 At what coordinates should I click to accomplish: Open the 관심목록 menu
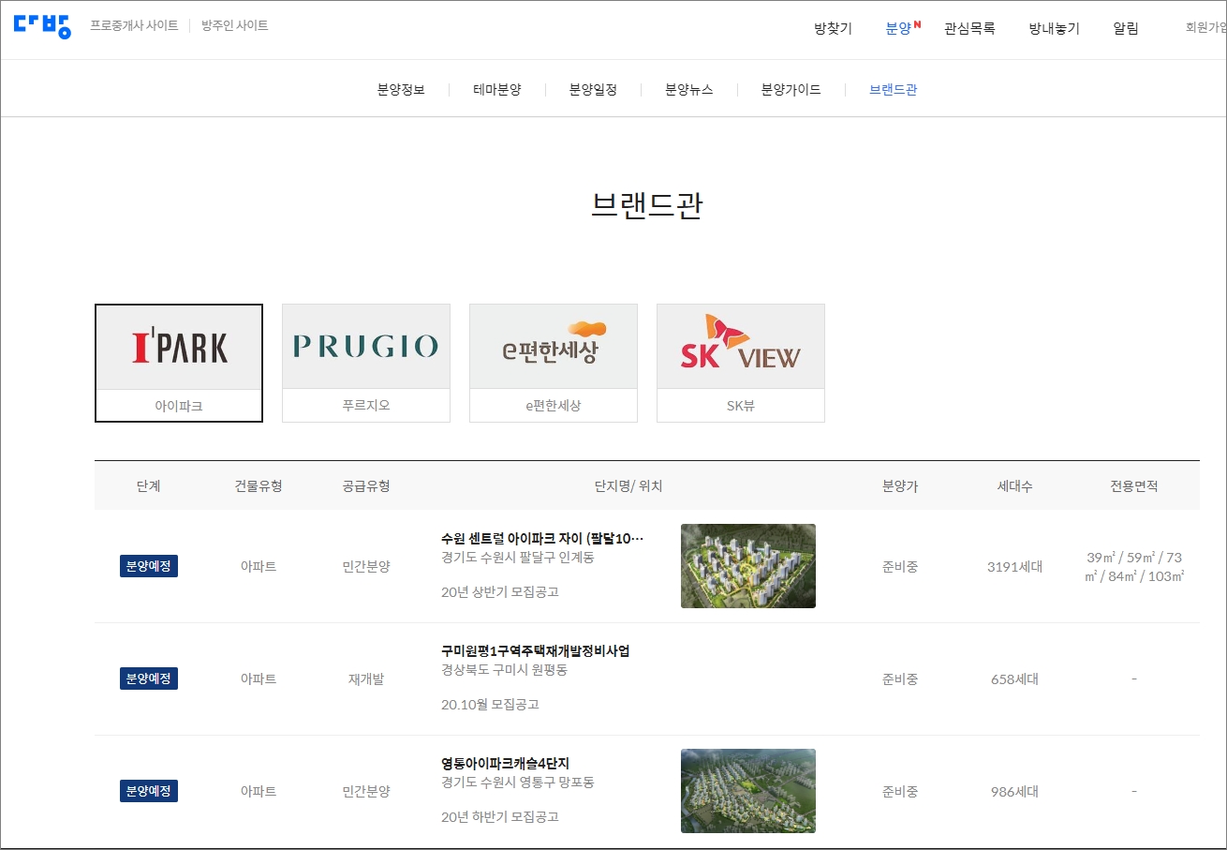tap(969, 29)
